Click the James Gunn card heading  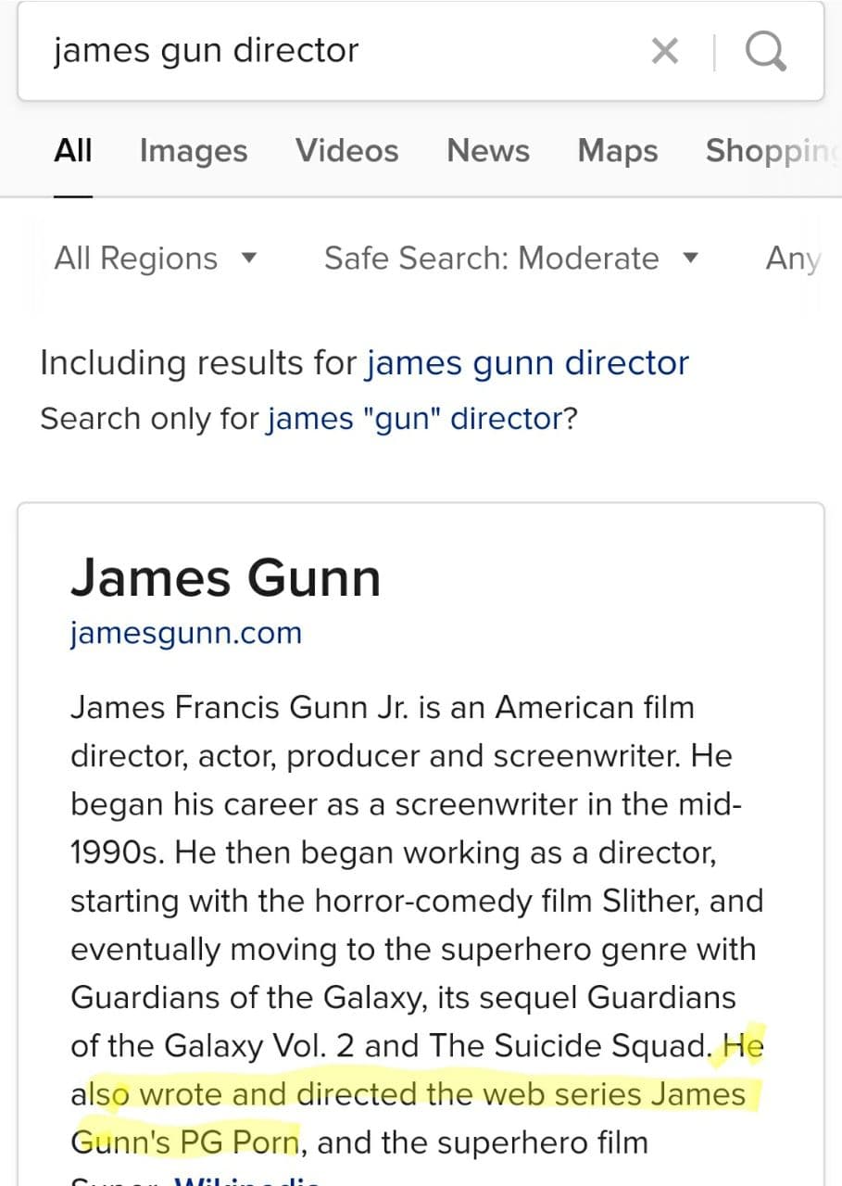click(225, 578)
